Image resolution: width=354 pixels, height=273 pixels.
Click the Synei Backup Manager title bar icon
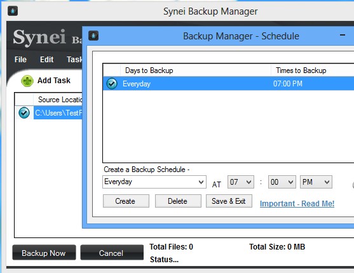pyautogui.click(x=13, y=11)
